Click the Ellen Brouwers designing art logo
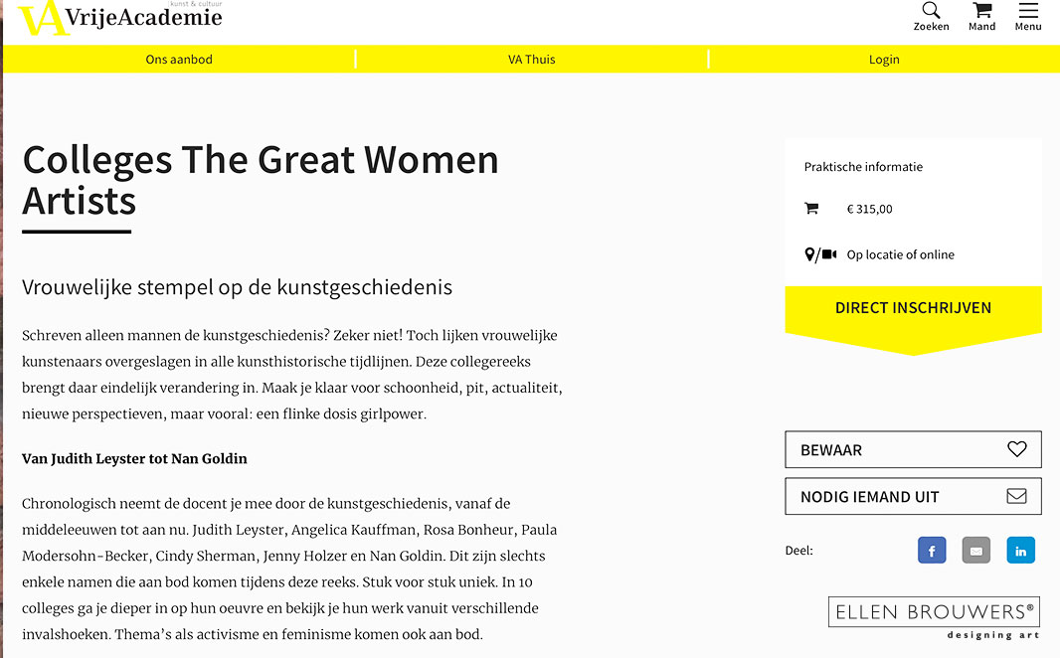The height and width of the screenshot is (658, 1060). [x=935, y=617]
